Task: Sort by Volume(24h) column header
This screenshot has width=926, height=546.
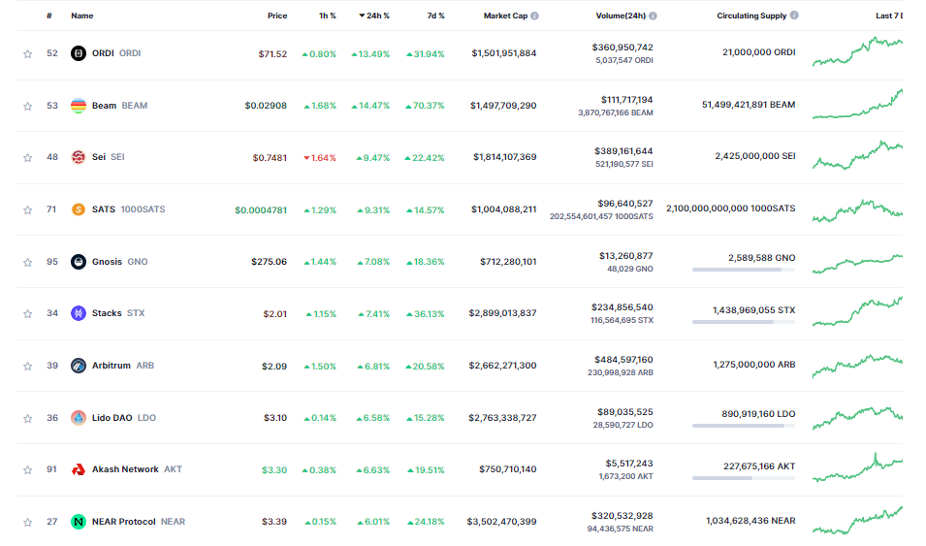Action: coord(620,16)
